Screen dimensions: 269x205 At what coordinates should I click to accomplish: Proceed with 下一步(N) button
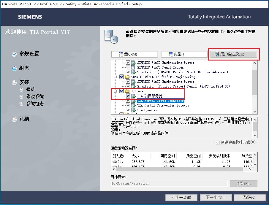[x=216, y=198]
